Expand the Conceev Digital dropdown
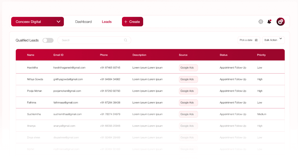The width and height of the screenshot is (298, 159). tap(58, 22)
